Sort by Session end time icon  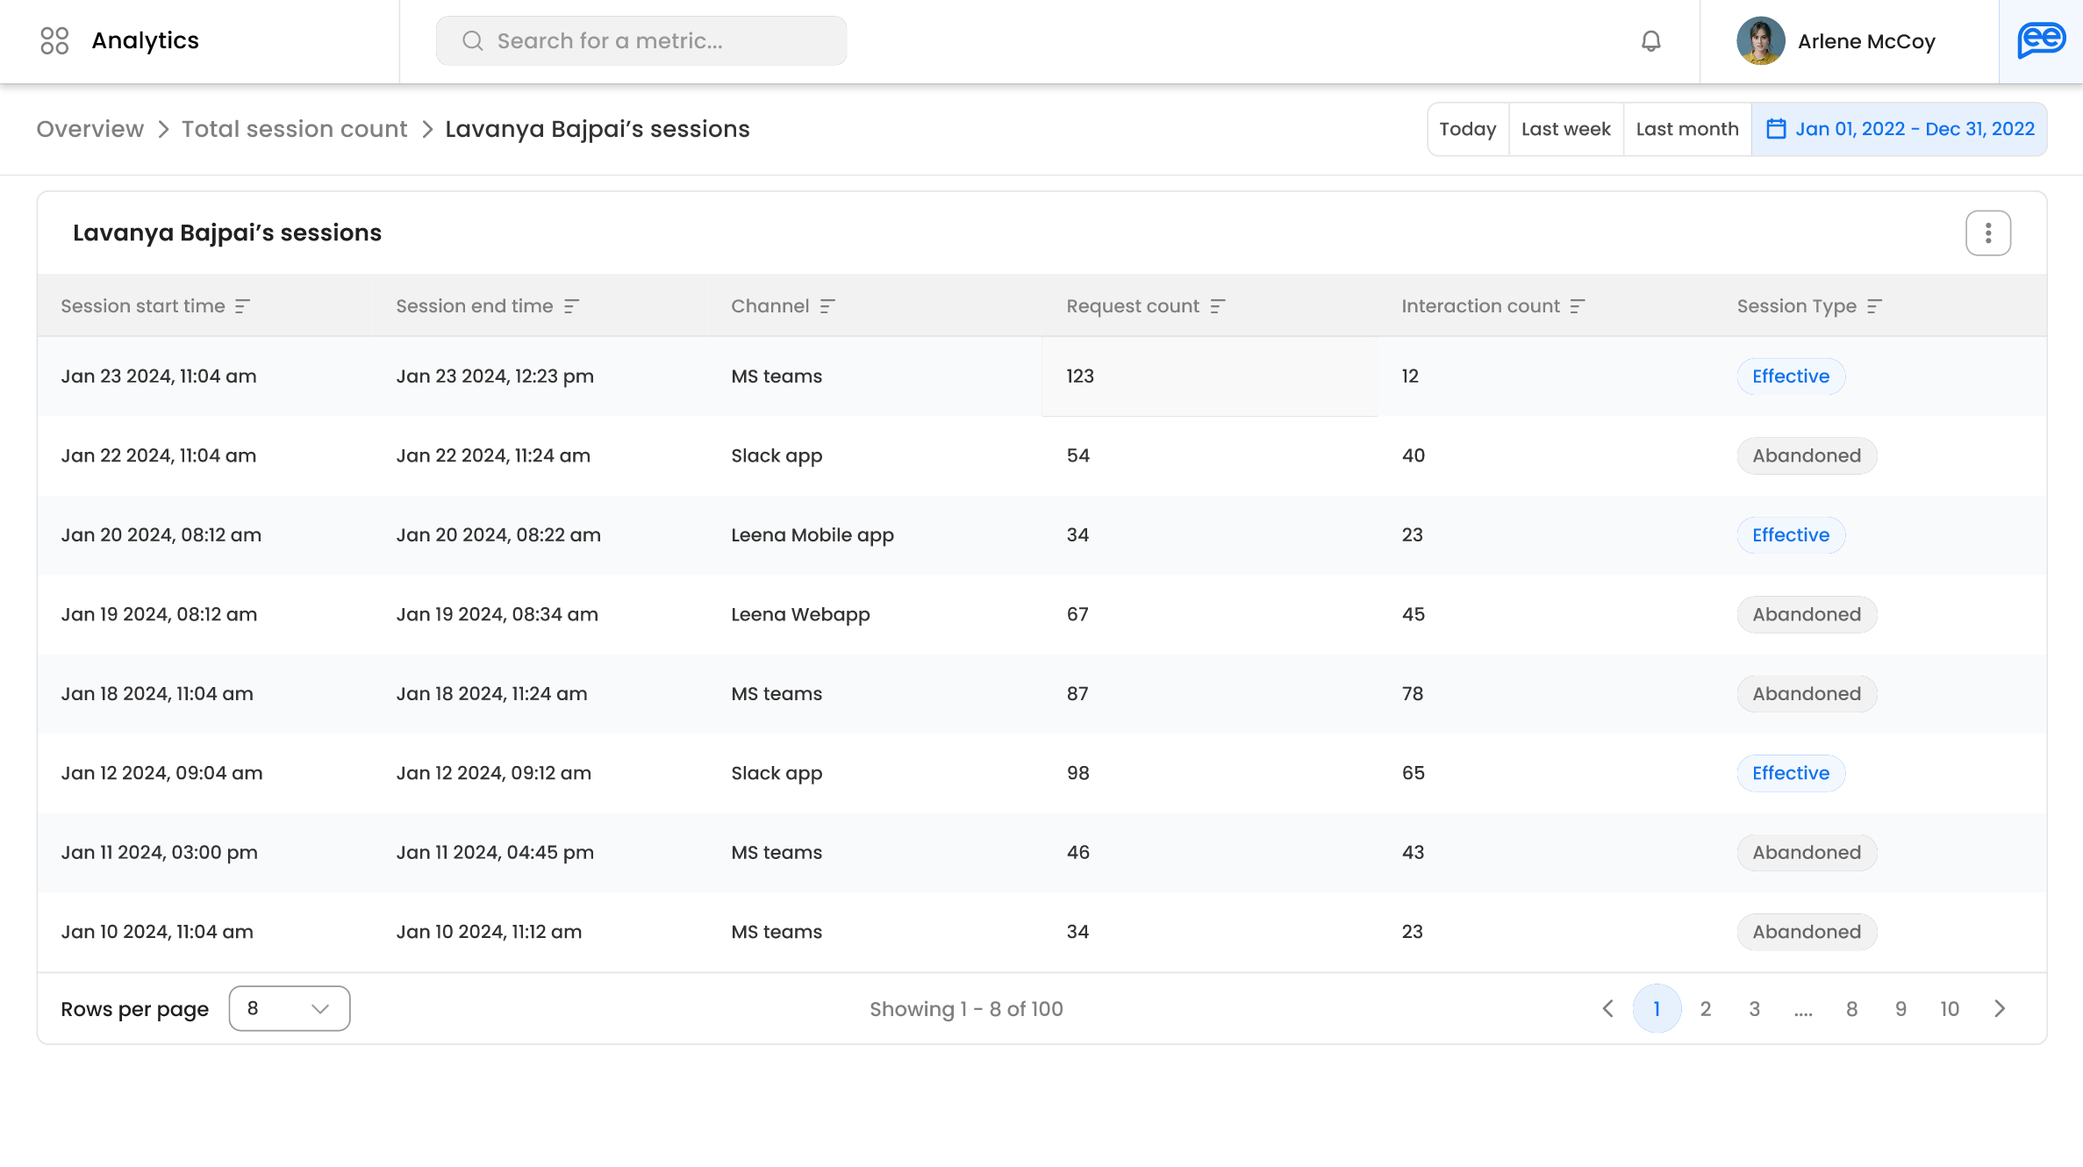571,306
